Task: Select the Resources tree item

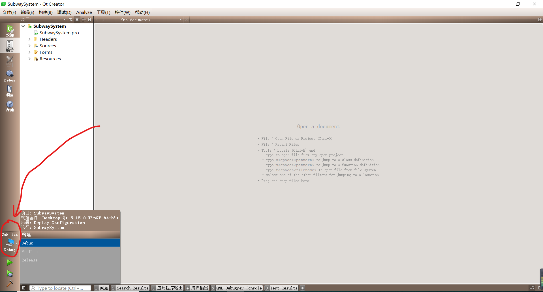Action: [x=50, y=59]
